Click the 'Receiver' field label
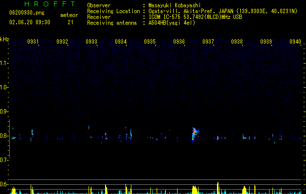This screenshot has width=306, height=194. tap(99, 17)
